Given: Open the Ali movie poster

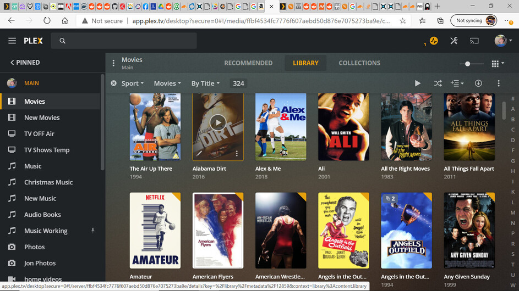Looking at the screenshot, I should pyautogui.click(x=343, y=127).
